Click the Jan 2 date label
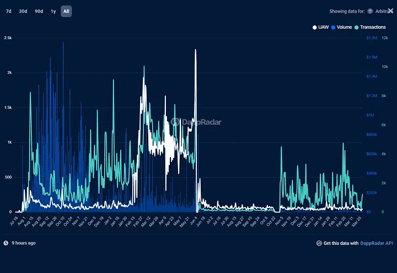The width and height of the screenshot is (397, 273). tap(108, 221)
